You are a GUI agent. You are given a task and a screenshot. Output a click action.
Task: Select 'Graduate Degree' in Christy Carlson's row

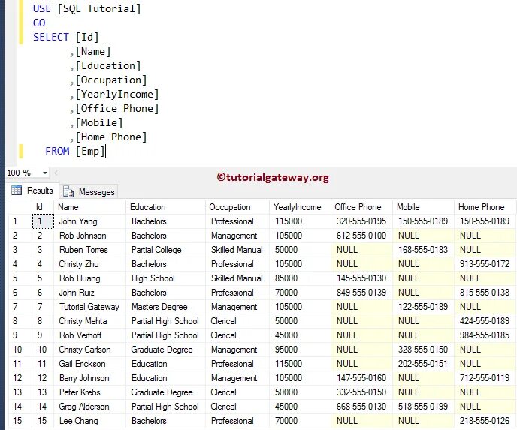coord(165,350)
